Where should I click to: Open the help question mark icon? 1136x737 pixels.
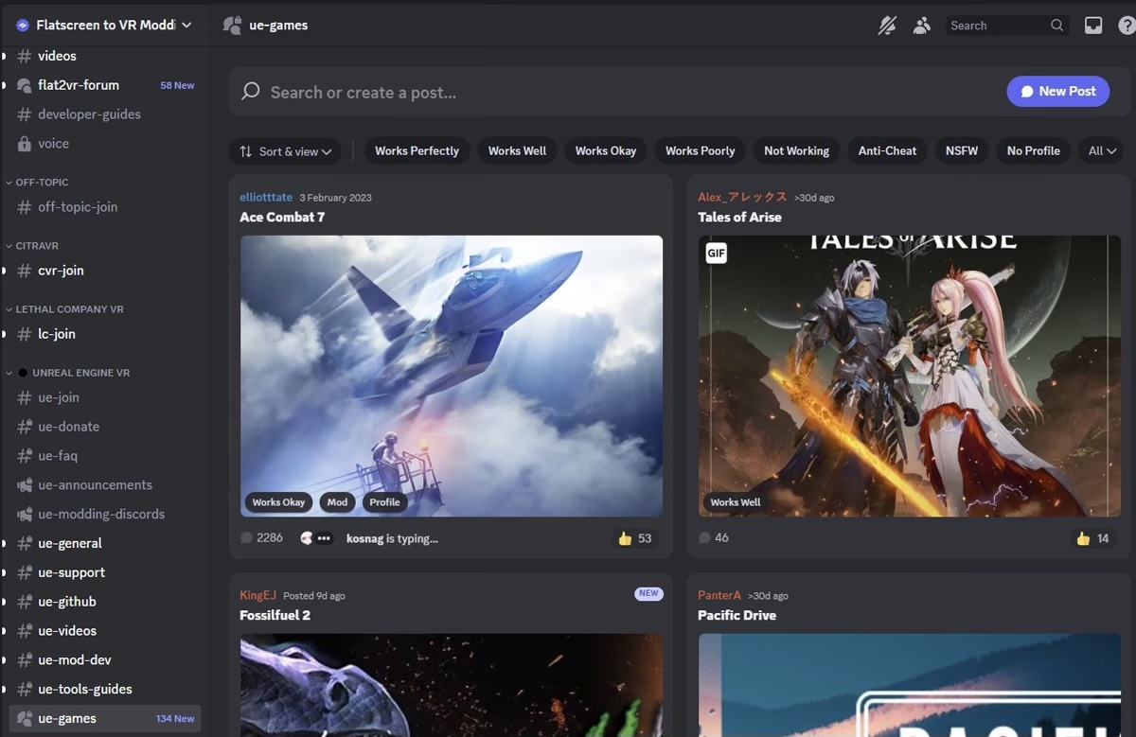click(1127, 26)
